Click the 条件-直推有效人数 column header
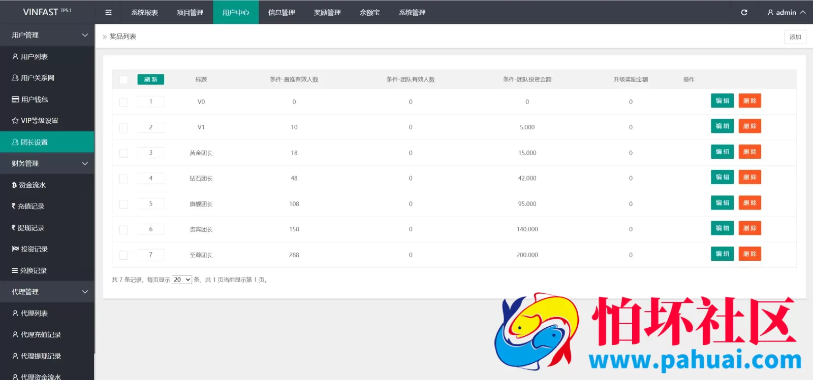The height and width of the screenshot is (380, 813). click(x=294, y=80)
